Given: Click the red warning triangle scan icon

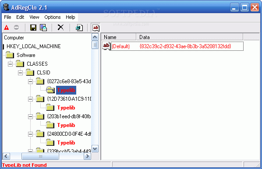Looking at the screenshot, I should 7,28.
